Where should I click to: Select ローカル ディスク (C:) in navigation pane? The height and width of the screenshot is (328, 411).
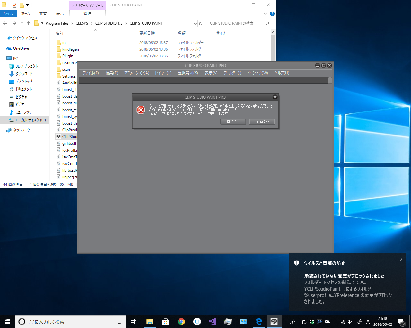31,120
